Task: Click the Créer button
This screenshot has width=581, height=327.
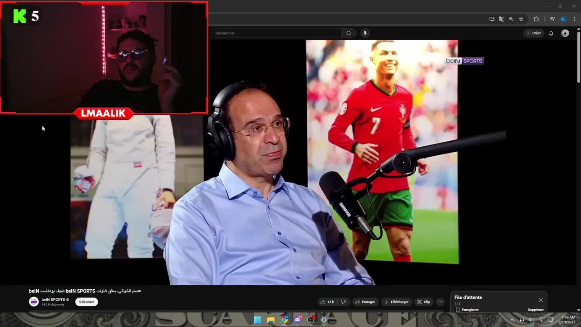Action: point(533,33)
